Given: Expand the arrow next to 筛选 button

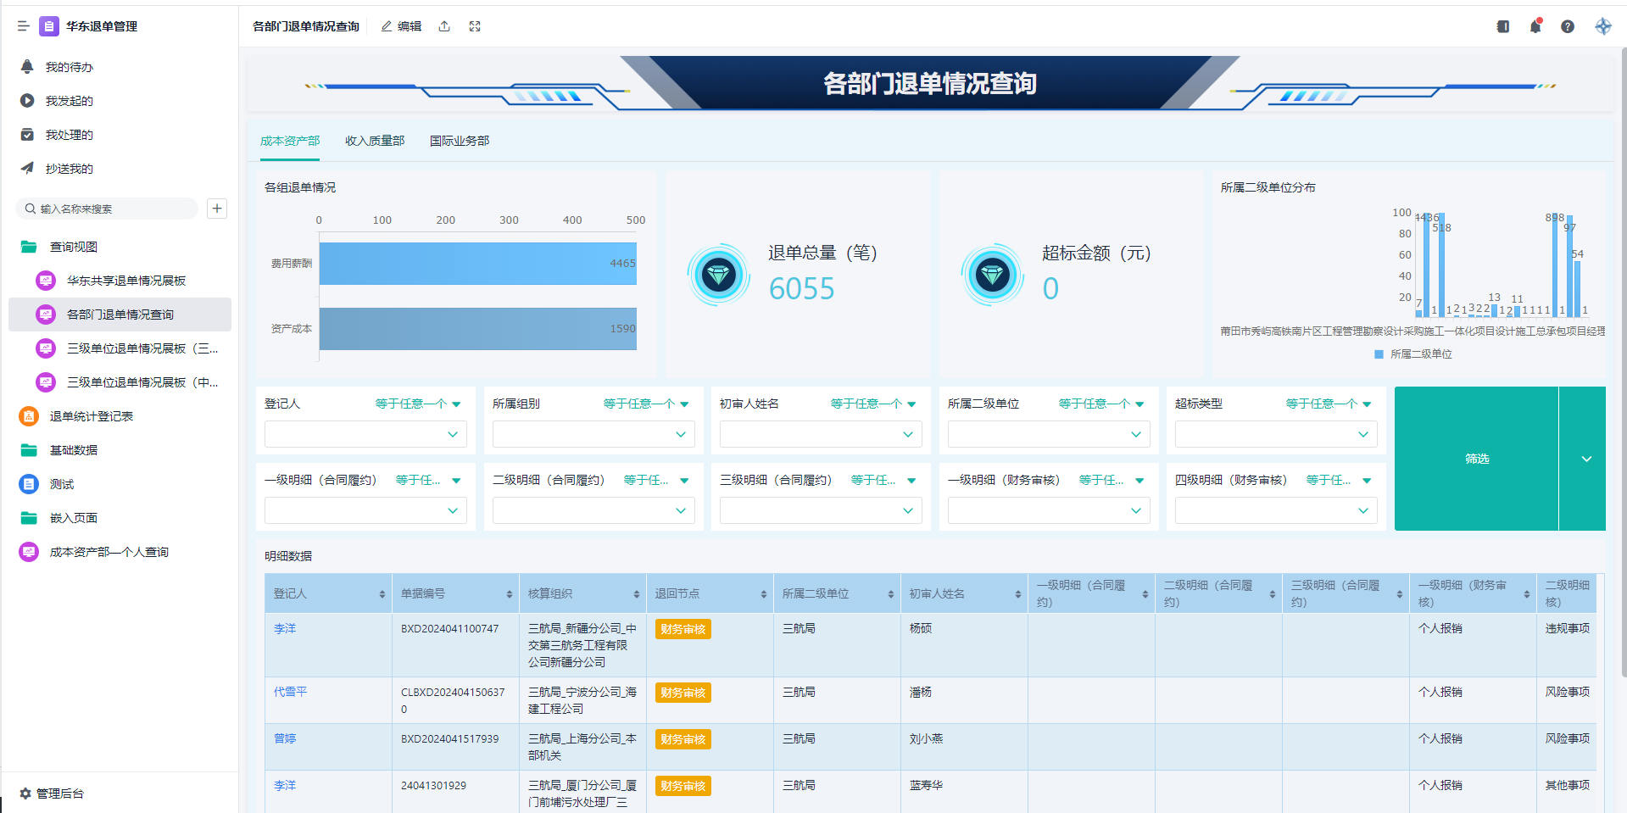Looking at the screenshot, I should point(1585,459).
